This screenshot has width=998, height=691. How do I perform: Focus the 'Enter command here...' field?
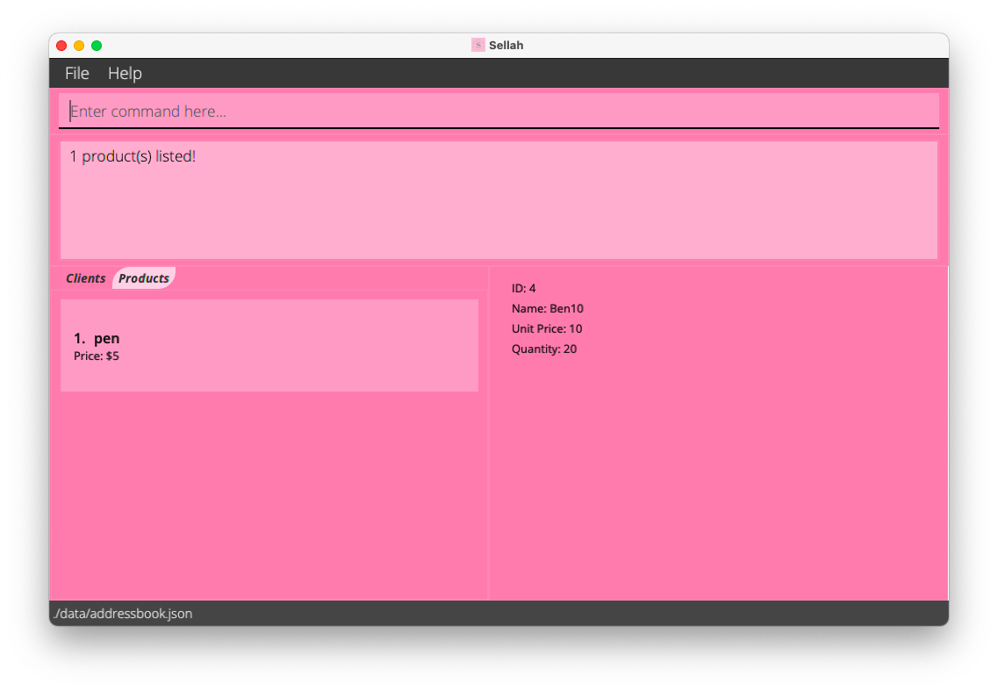[x=499, y=112]
